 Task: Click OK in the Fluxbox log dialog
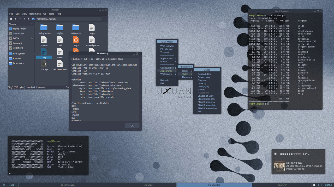tap(132, 125)
